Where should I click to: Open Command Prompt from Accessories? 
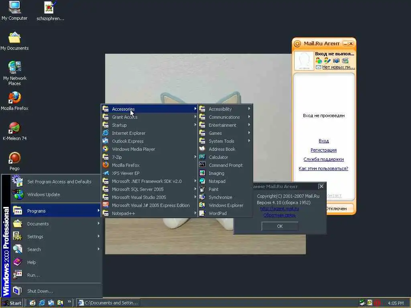click(225, 165)
